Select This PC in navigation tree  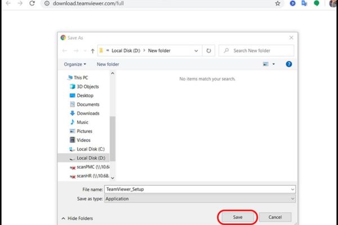(78, 78)
